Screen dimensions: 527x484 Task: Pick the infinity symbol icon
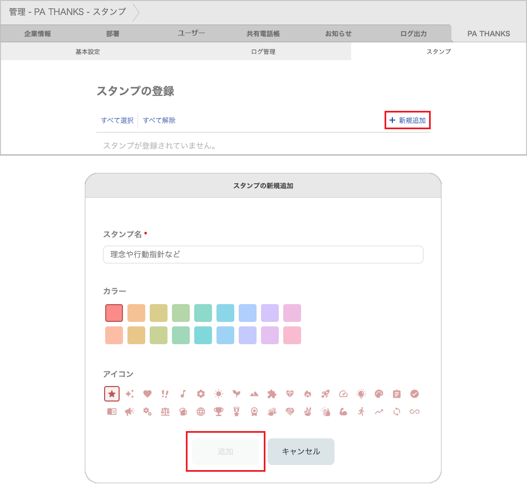[x=415, y=412]
